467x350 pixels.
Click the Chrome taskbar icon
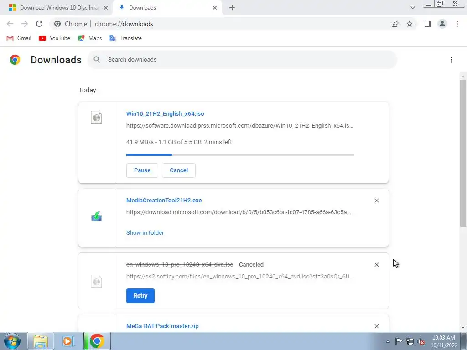tap(97, 341)
